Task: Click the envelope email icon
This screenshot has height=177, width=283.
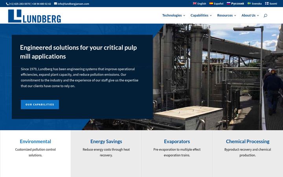Action: [x=55, y=4]
